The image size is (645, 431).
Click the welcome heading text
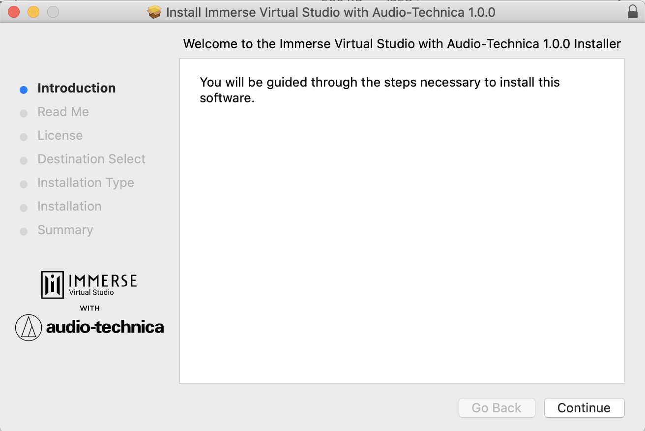click(402, 44)
